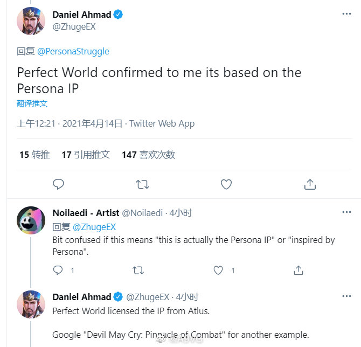Reply to Noilaedi's confused comment
This screenshot has width=361, height=347.
(x=59, y=270)
